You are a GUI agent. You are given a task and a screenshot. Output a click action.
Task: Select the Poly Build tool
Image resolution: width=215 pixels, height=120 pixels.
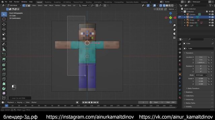(x=4, y=84)
